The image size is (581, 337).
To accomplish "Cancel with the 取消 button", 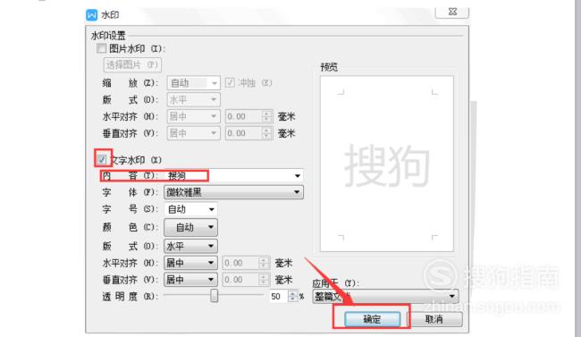I will pyautogui.click(x=434, y=319).
